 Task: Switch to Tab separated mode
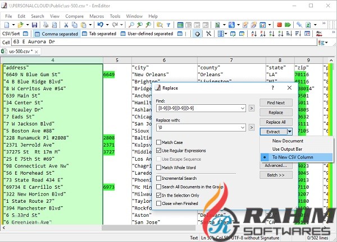99,34
